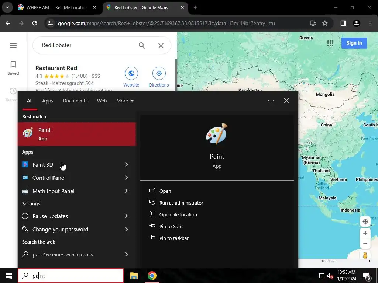Open Saved places in Maps sidebar
This screenshot has width=378, height=283.
[x=13, y=68]
